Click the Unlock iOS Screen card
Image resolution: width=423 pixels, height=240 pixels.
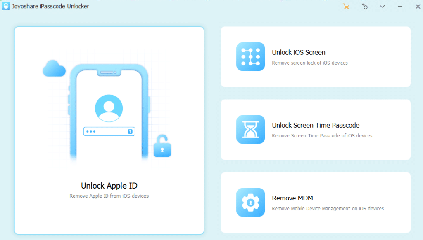point(316,57)
